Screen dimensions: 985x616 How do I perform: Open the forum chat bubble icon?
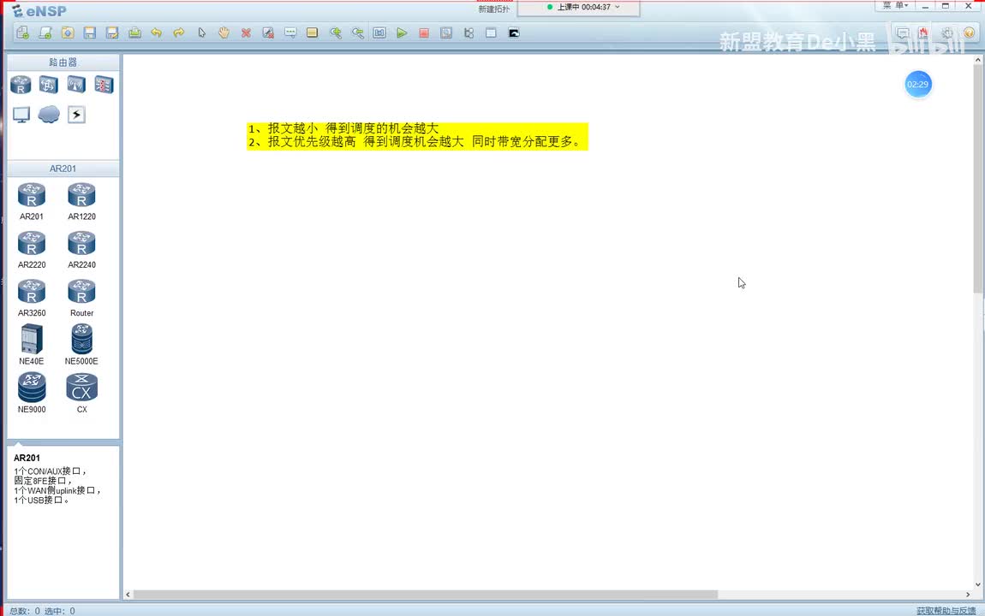pyautogui.click(x=903, y=33)
